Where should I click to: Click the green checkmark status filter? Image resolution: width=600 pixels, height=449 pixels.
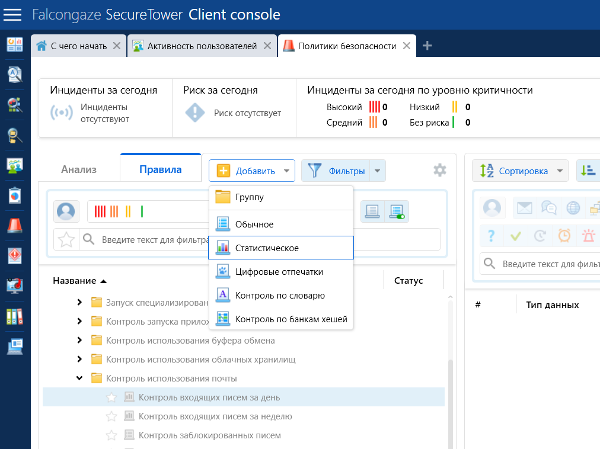(x=516, y=236)
